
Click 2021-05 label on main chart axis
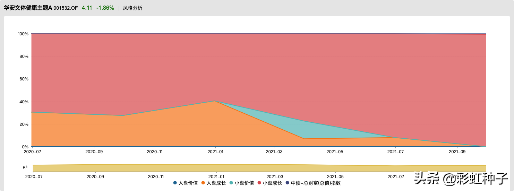(336, 152)
